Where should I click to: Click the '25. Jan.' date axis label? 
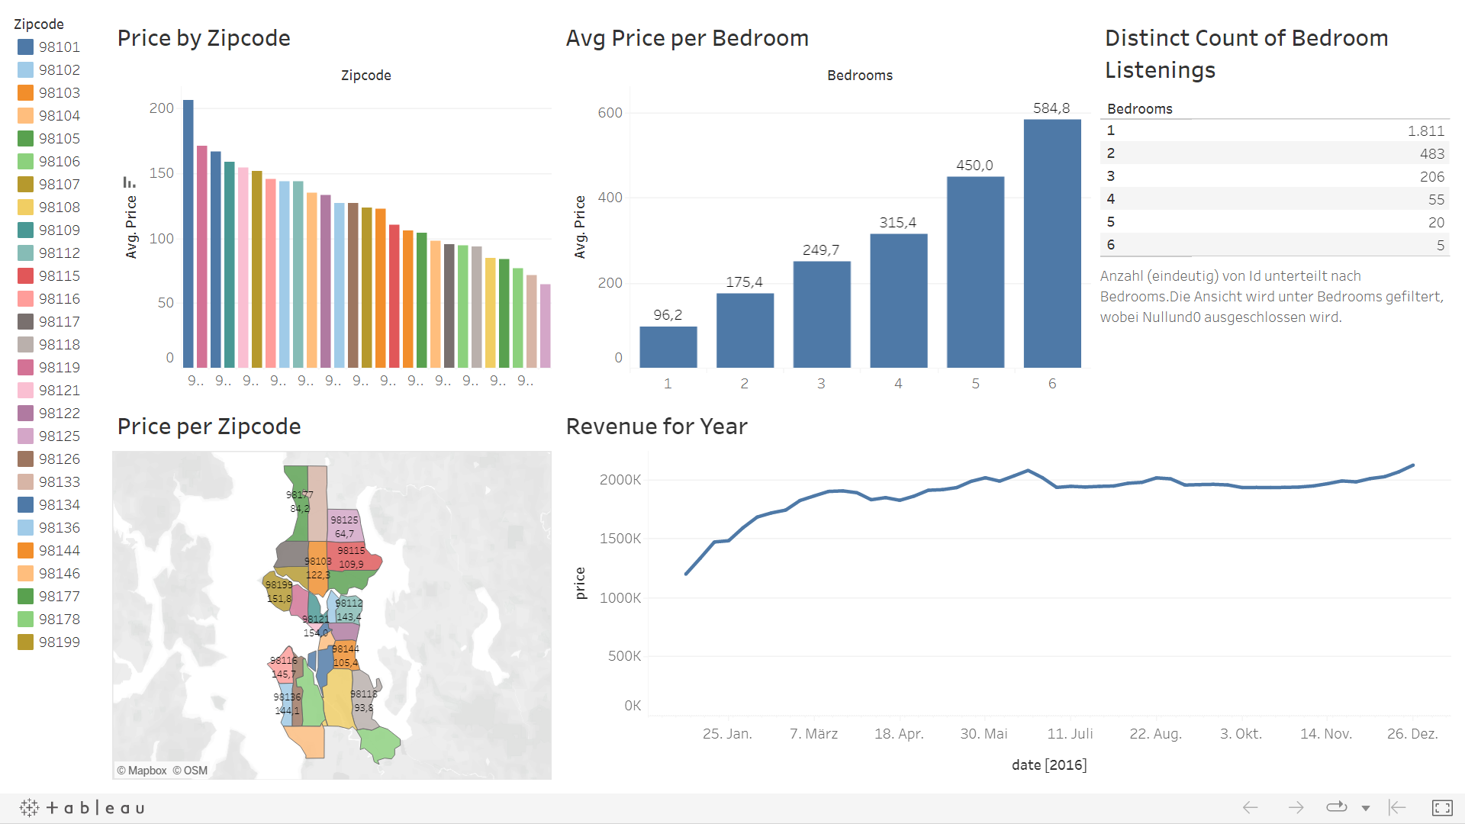[x=727, y=734]
